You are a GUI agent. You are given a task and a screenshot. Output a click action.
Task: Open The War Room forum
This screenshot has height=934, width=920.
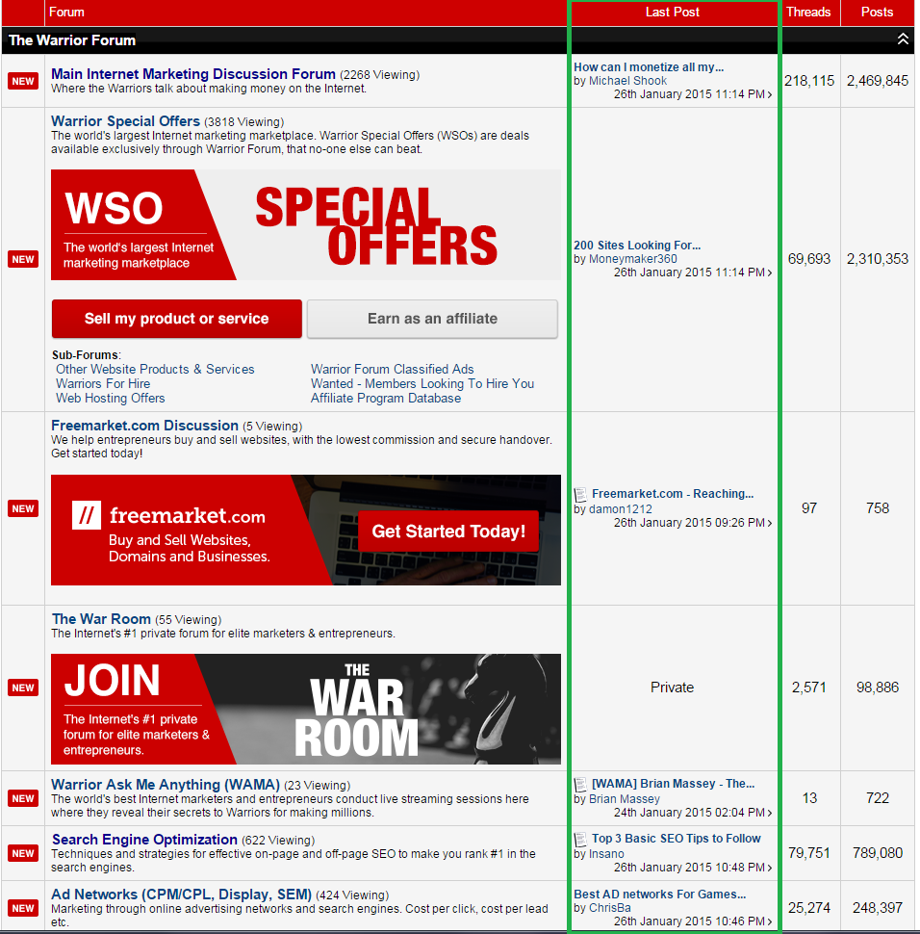point(101,619)
